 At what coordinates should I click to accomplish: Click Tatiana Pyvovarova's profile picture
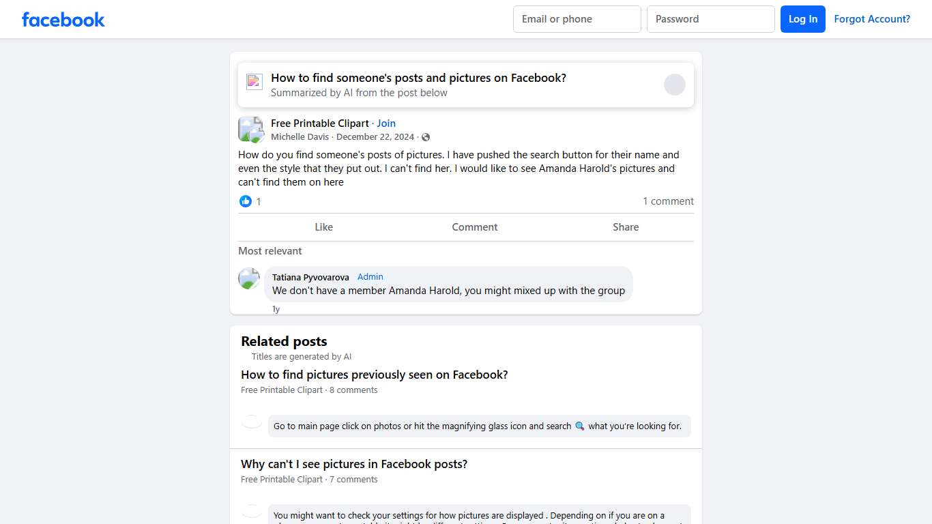(x=249, y=278)
